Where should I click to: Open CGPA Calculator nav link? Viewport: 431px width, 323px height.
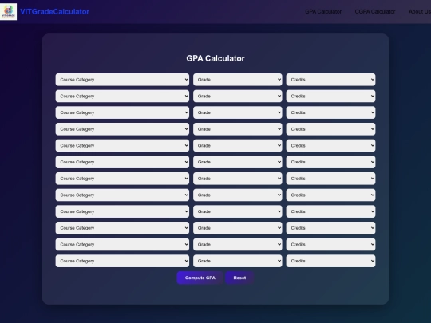click(375, 11)
